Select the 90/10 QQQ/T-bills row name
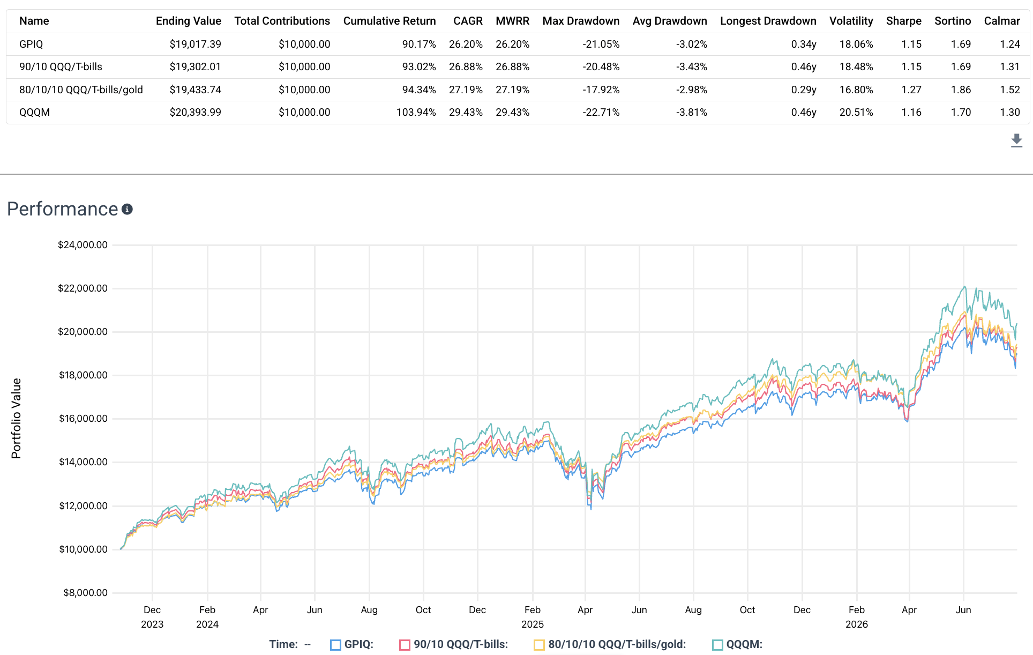This screenshot has height=655, width=1033. point(61,66)
